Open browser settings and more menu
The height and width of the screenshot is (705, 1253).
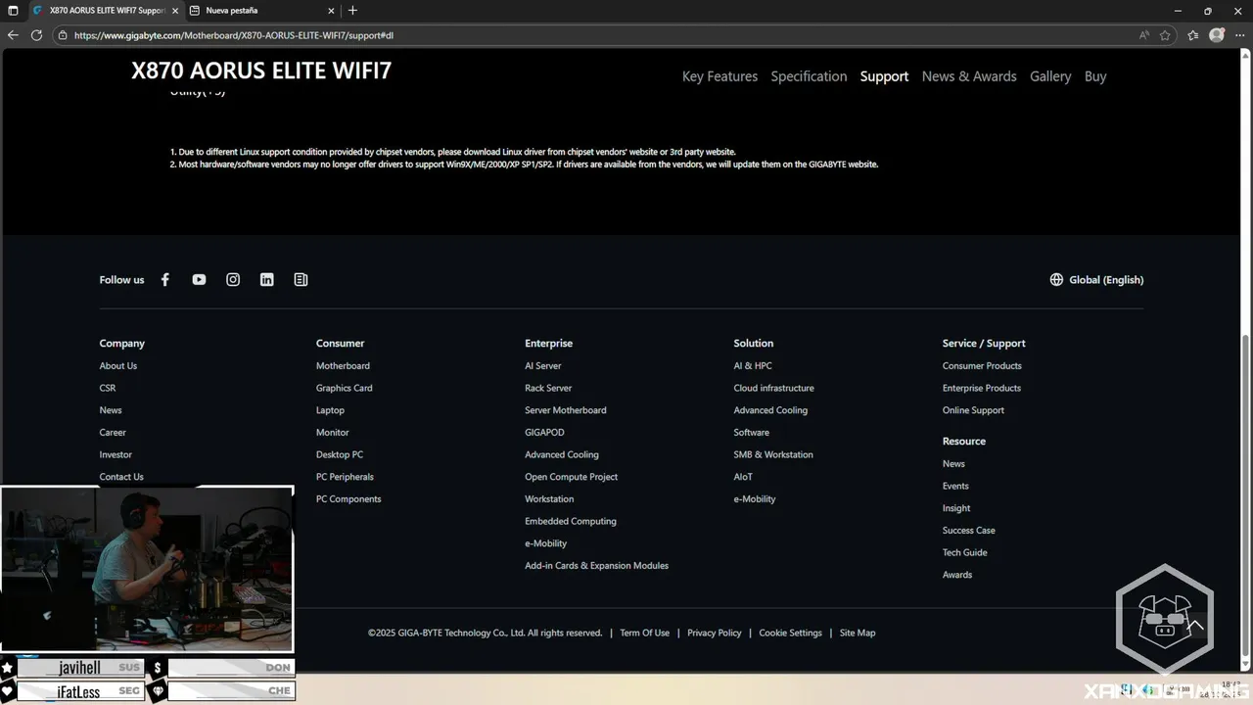pos(1239,35)
